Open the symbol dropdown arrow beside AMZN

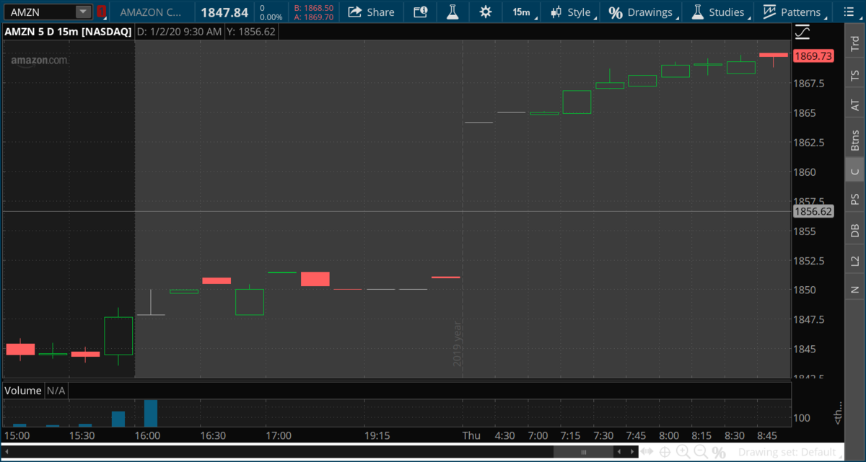(x=83, y=12)
